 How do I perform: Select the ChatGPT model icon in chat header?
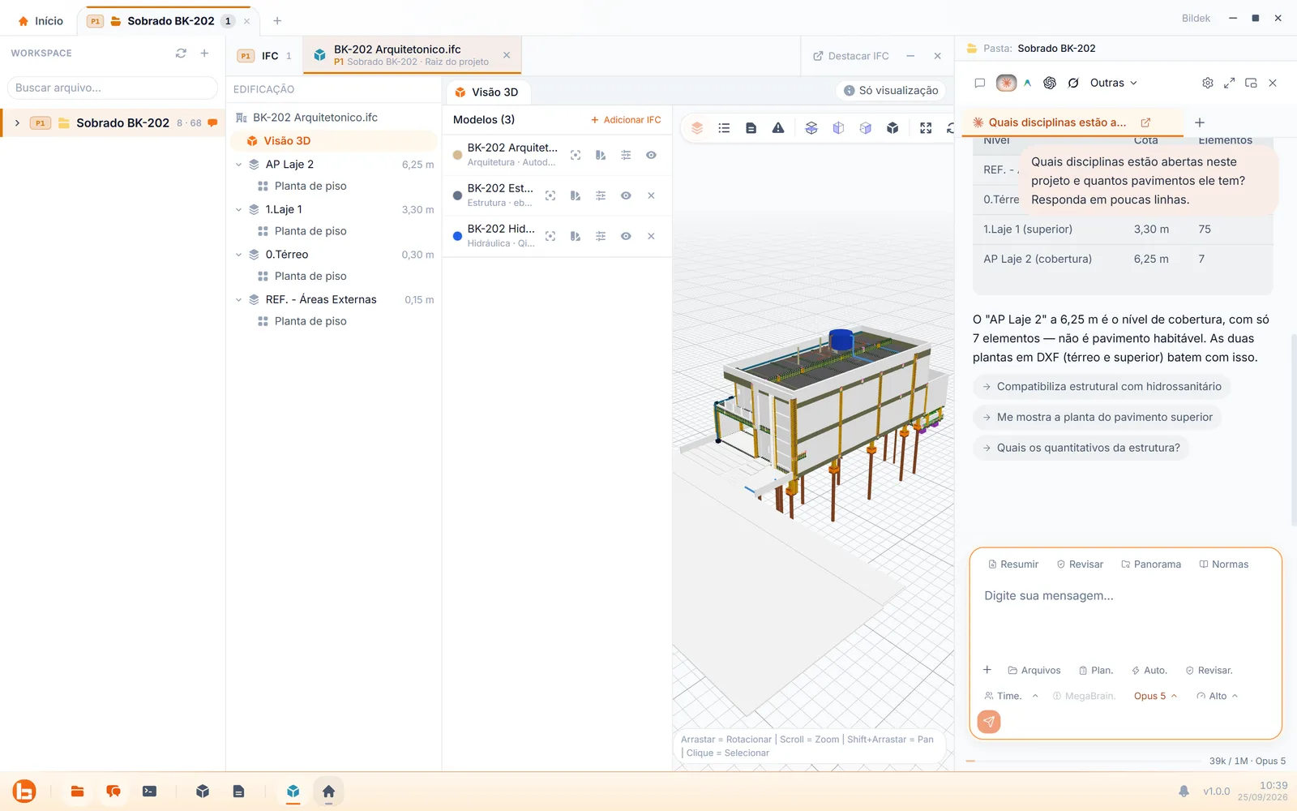1050,83
